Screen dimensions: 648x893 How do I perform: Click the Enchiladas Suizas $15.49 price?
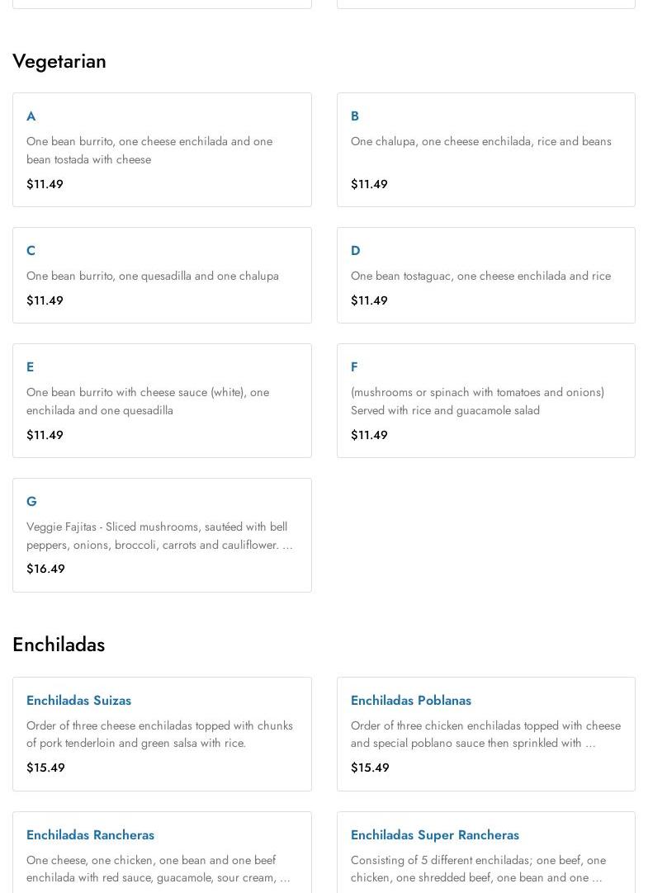(x=45, y=768)
